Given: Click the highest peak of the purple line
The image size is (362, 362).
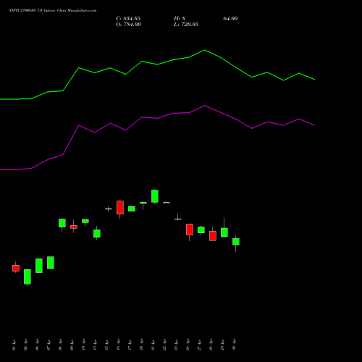Looking at the screenshot, I should click(x=205, y=106).
